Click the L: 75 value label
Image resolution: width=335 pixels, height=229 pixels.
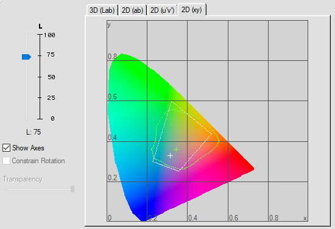click(x=33, y=132)
